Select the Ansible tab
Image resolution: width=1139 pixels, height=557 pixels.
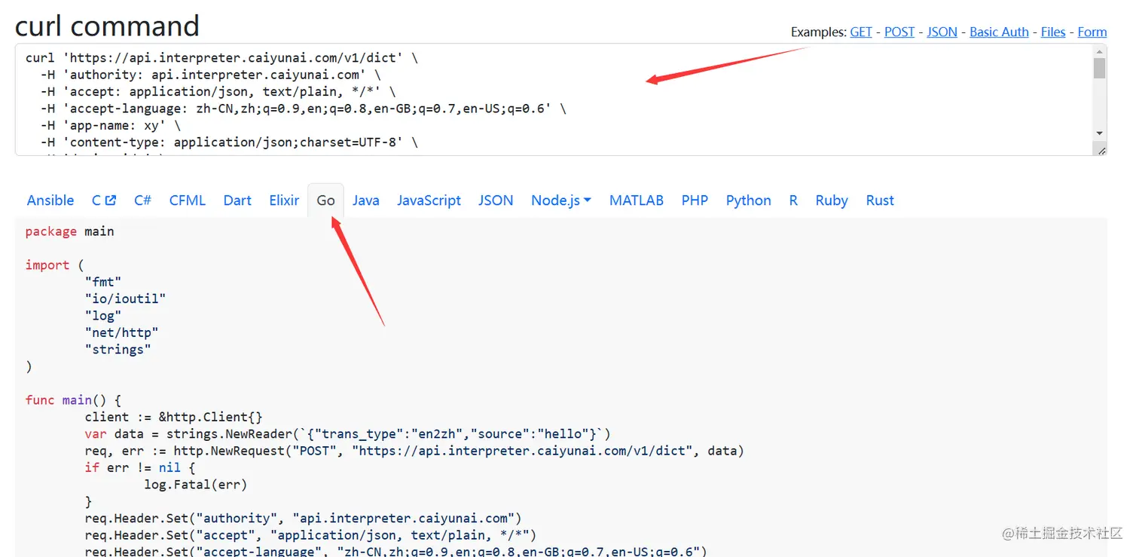pyautogui.click(x=50, y=200)
